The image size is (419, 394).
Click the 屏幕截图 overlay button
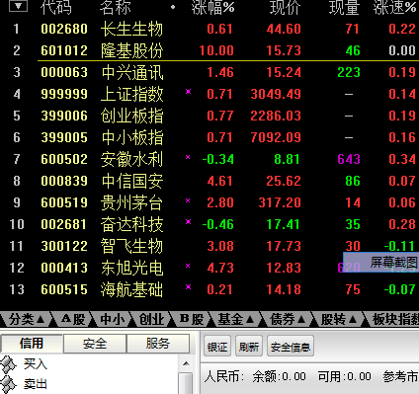pos(381,263)
